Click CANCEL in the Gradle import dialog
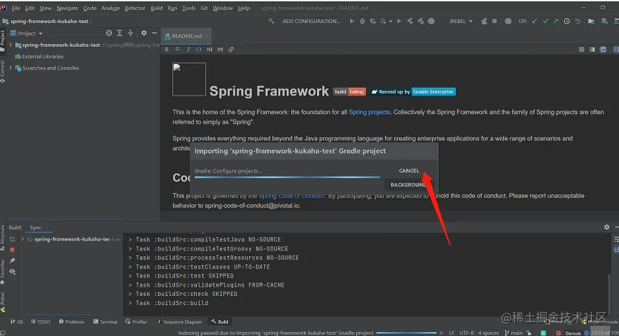The width and height of the screenshot is (619, 336). click(x=409, y=171)
